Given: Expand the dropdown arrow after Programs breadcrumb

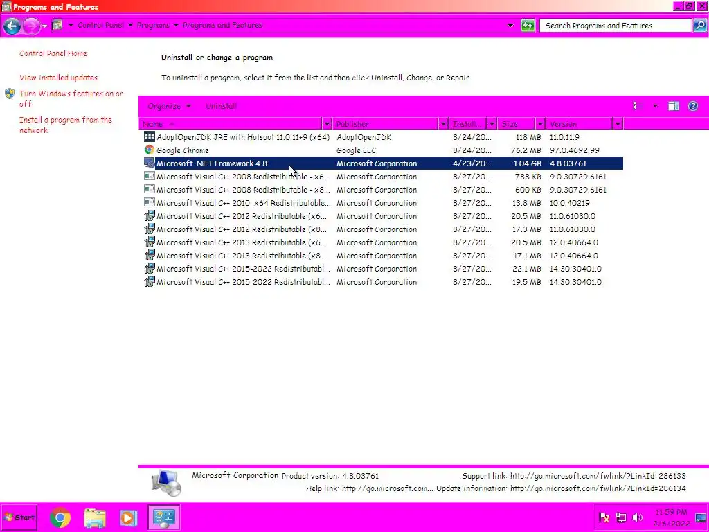Looking at the screenshot, I should coord(176,26).
